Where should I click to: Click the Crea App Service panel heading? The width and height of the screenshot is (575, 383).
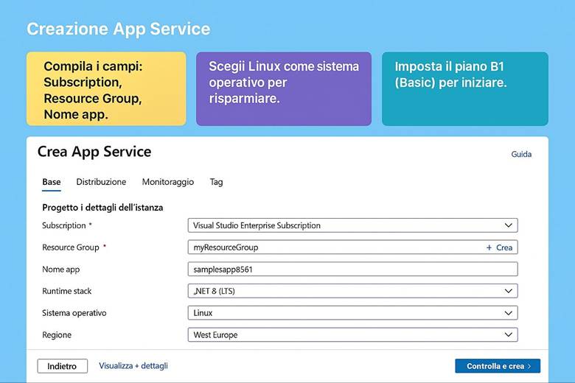point(94,152)
